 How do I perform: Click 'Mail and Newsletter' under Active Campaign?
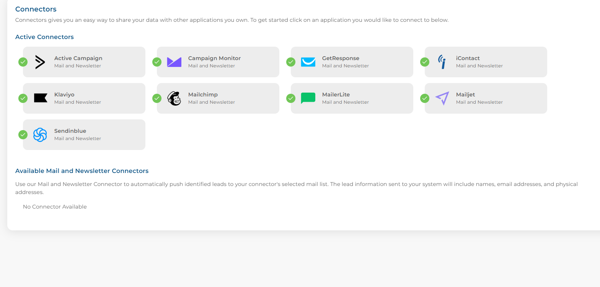pyautogui.click(x=78, y=66)
